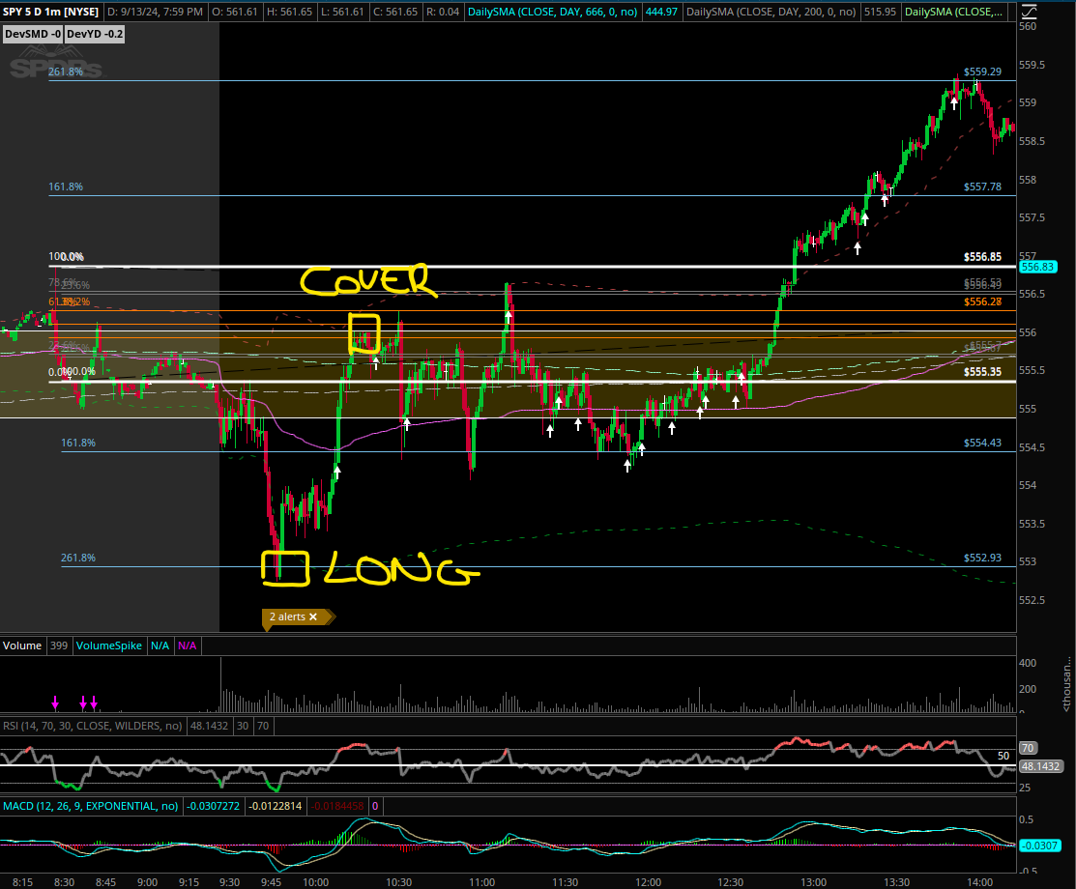Click the DevSMD -0 study label
The image size is (1076, 889).
(x=32, y=34)
